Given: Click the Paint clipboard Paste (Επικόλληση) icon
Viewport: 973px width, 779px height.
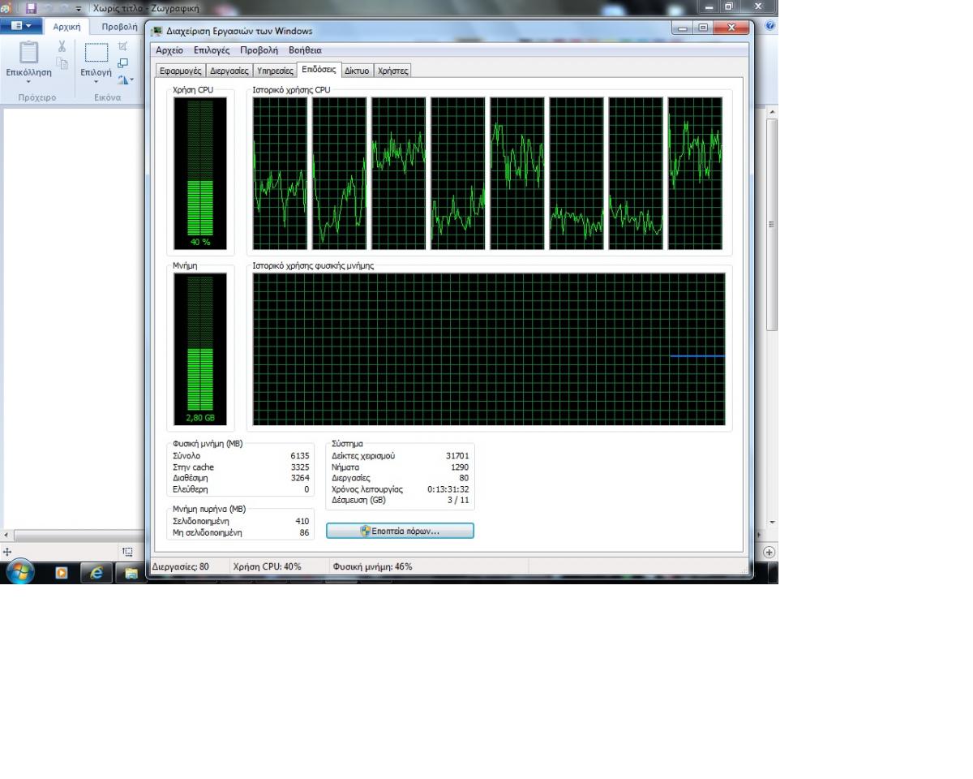Looking at the screenshot, I should (x=28, y=53).
